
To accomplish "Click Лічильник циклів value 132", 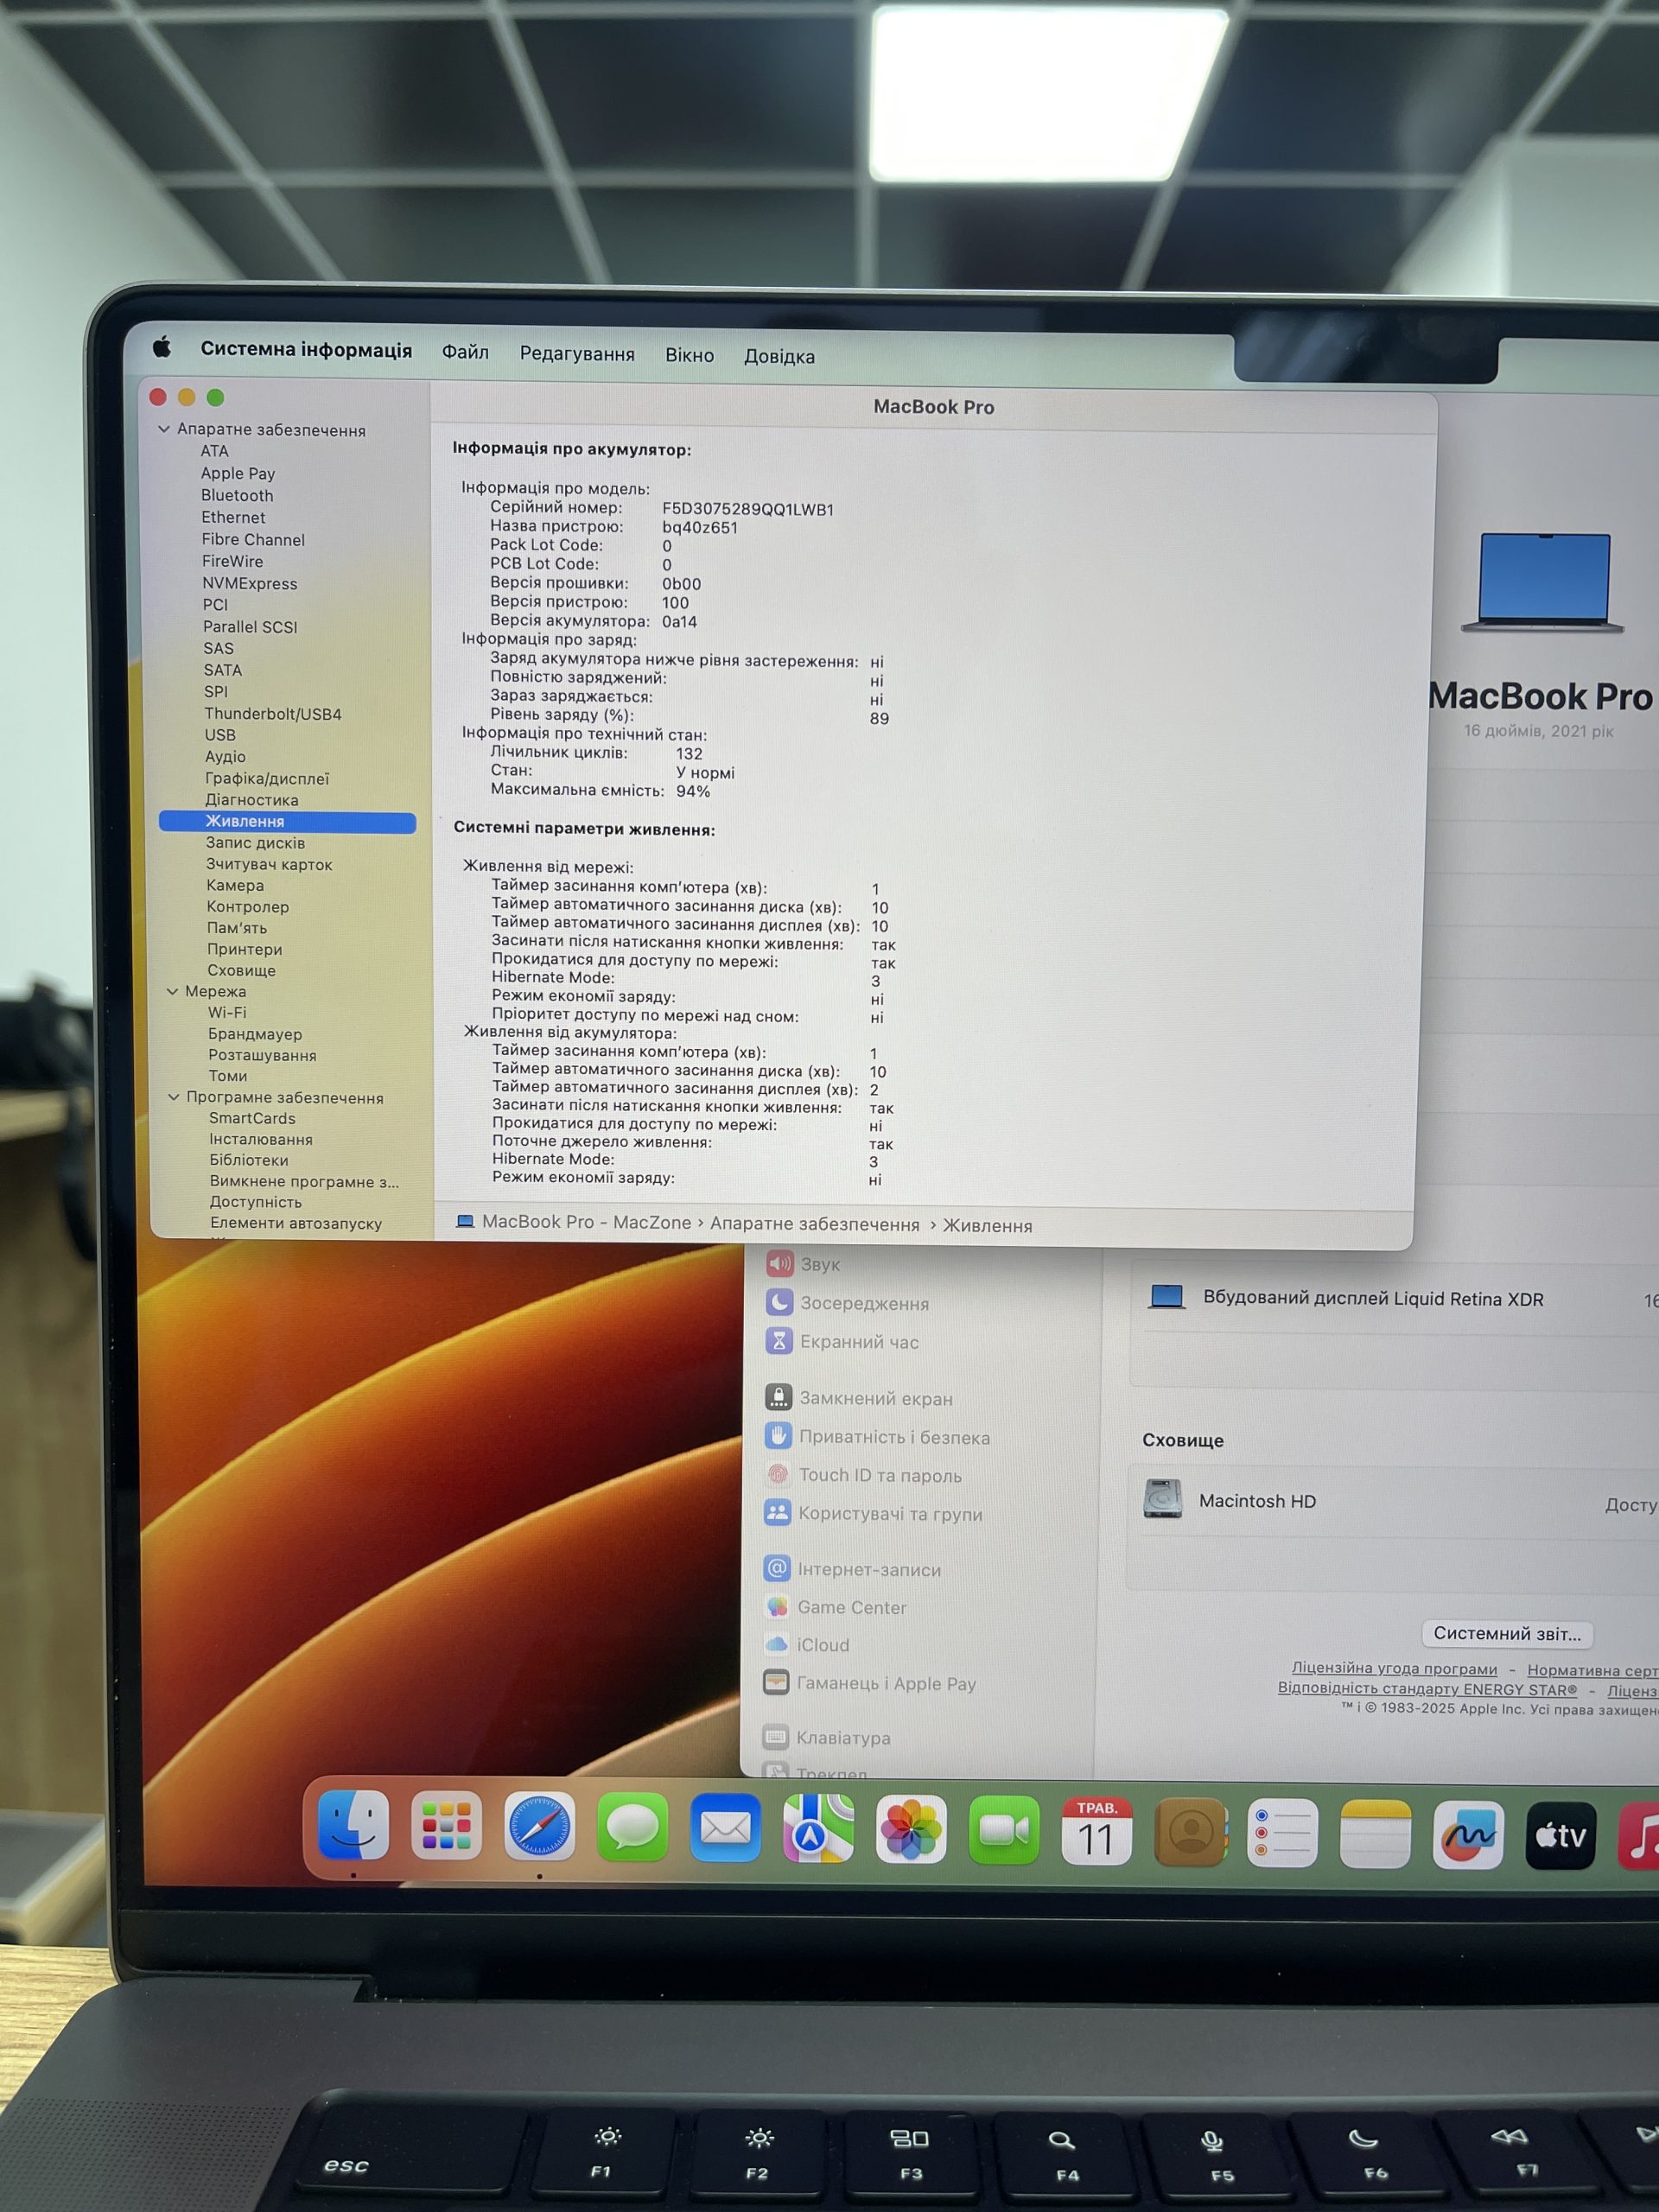I will [689, 754].
